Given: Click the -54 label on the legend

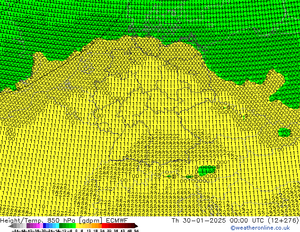Looking at the screenshot, I should coord(15,231).
